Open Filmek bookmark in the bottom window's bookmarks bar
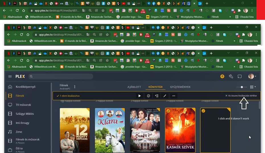The height and width of the screenshot is (153, 265). [217, 67]
